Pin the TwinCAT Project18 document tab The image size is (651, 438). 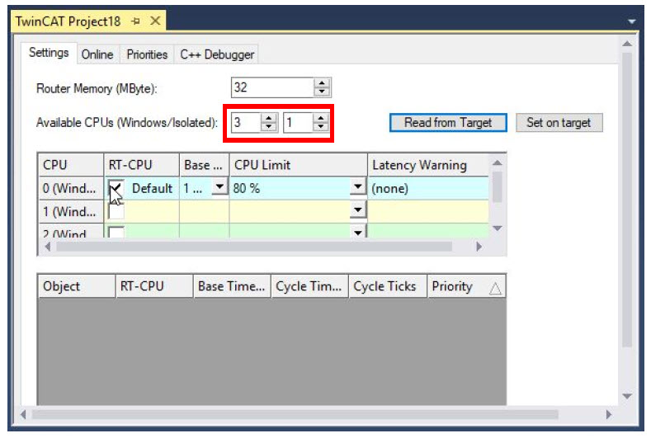[135, 21]
